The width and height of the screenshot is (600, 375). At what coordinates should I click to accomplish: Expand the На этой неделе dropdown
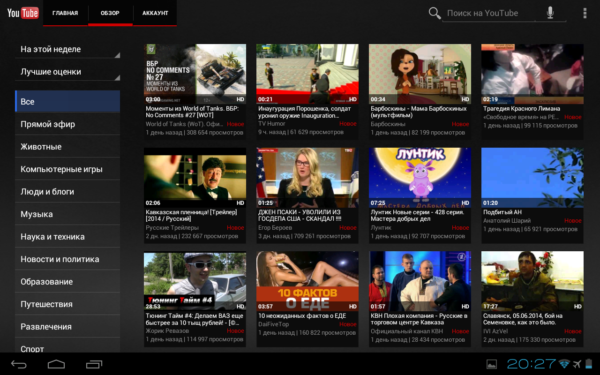[x=67, y=49]
